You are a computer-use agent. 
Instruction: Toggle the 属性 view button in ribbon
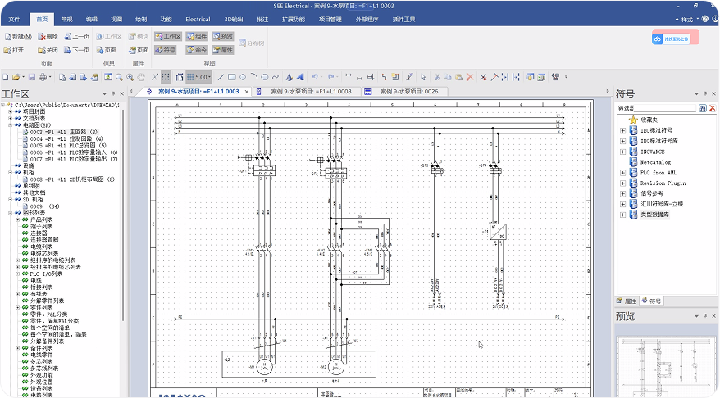tap(223, 50)
